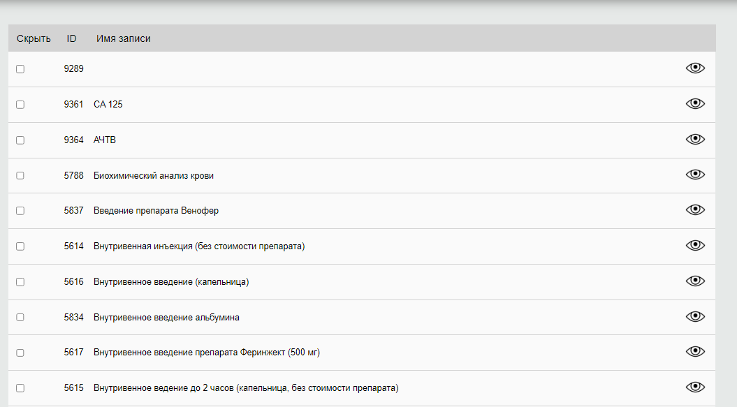Check the hide checkbox for record 9289
The image size is (737, 407).
pos(20,69)
